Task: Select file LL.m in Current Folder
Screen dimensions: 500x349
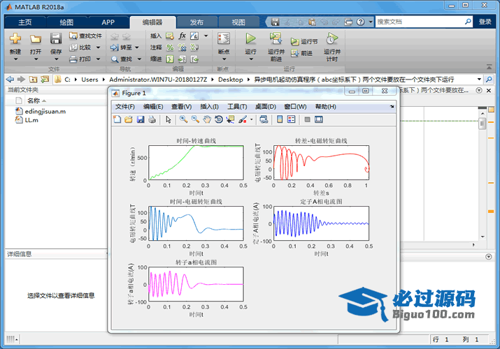Action: tap(31, 120)
